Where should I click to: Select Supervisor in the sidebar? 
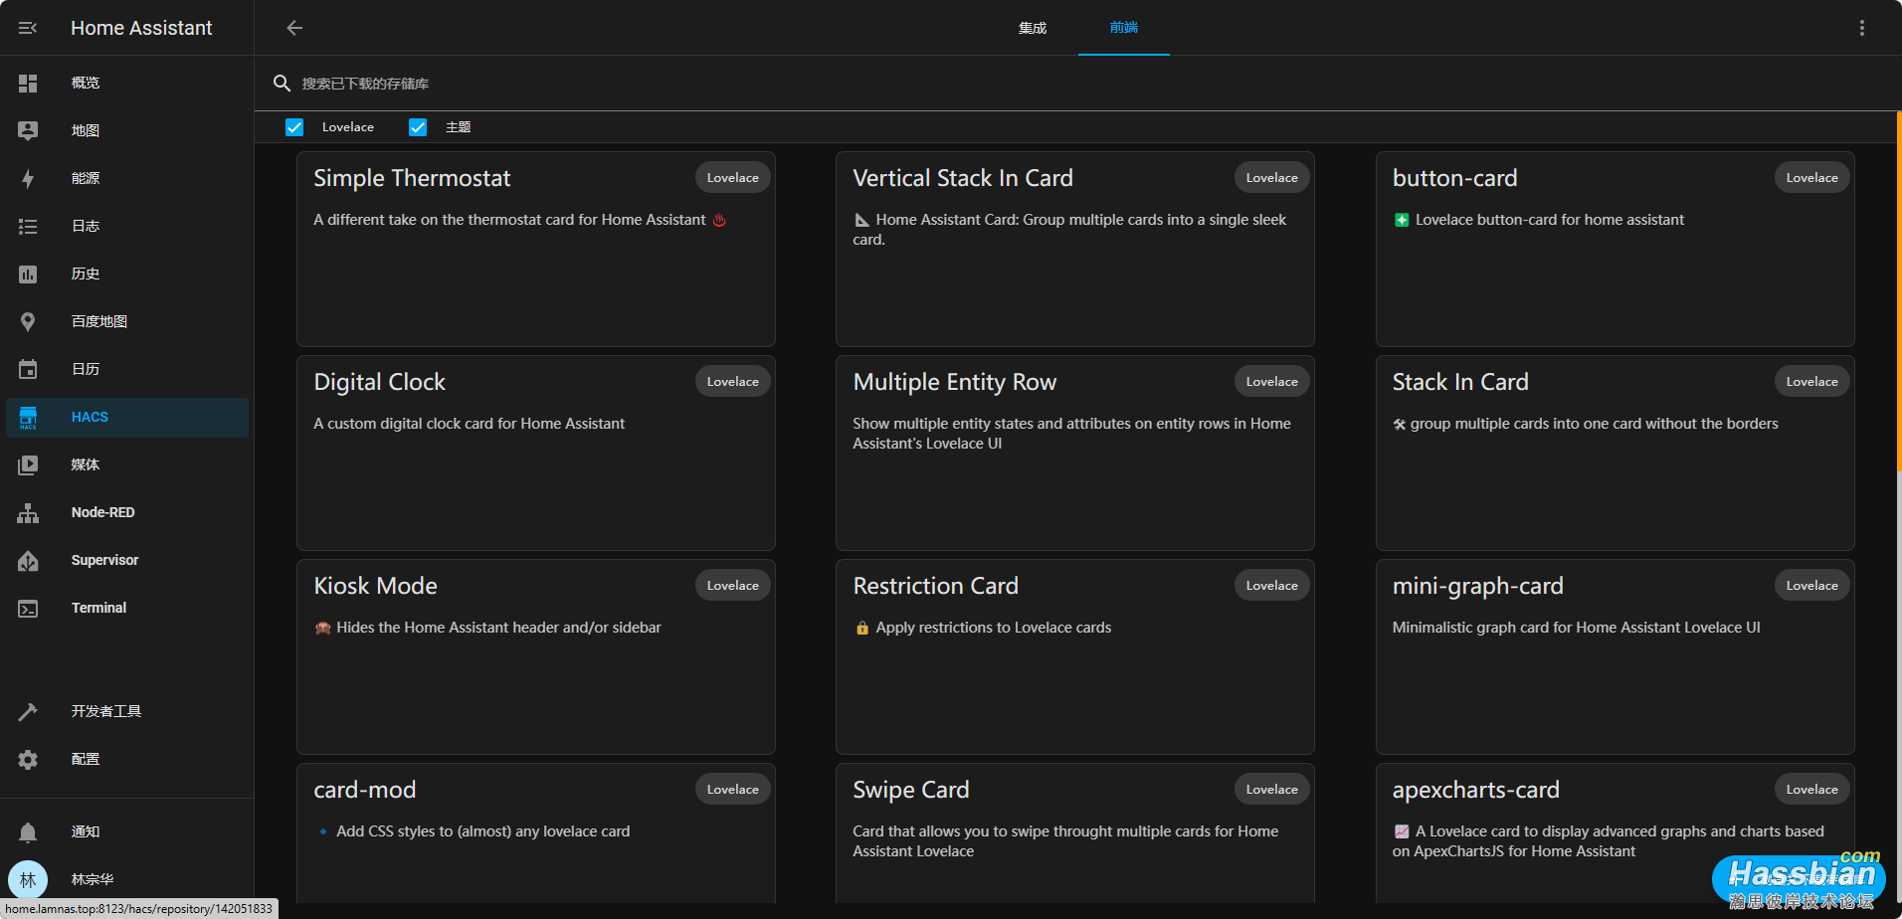[x=127, y=560]
